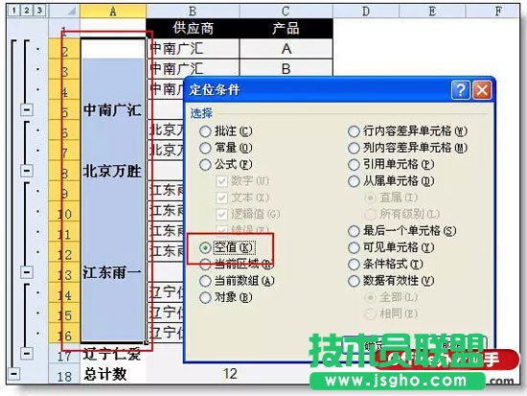Select column A header
Viewport: 527px width, 396px height.
point(113,12)
